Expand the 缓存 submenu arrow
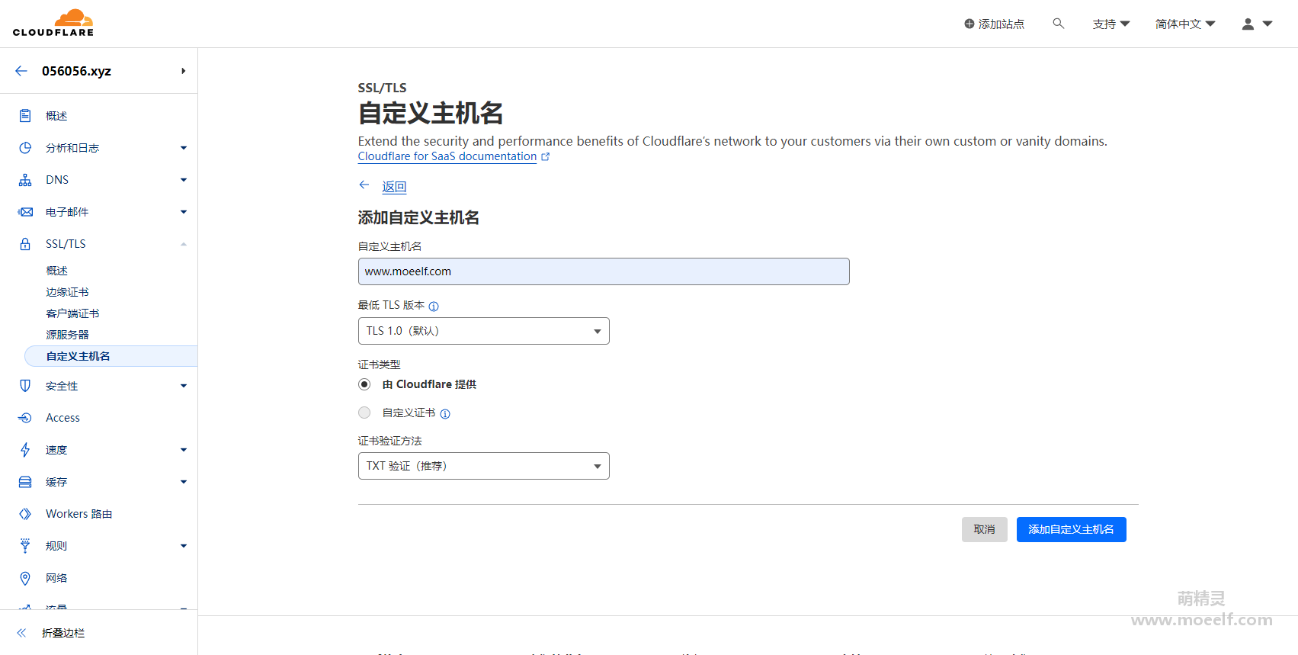 pos(184,482)
